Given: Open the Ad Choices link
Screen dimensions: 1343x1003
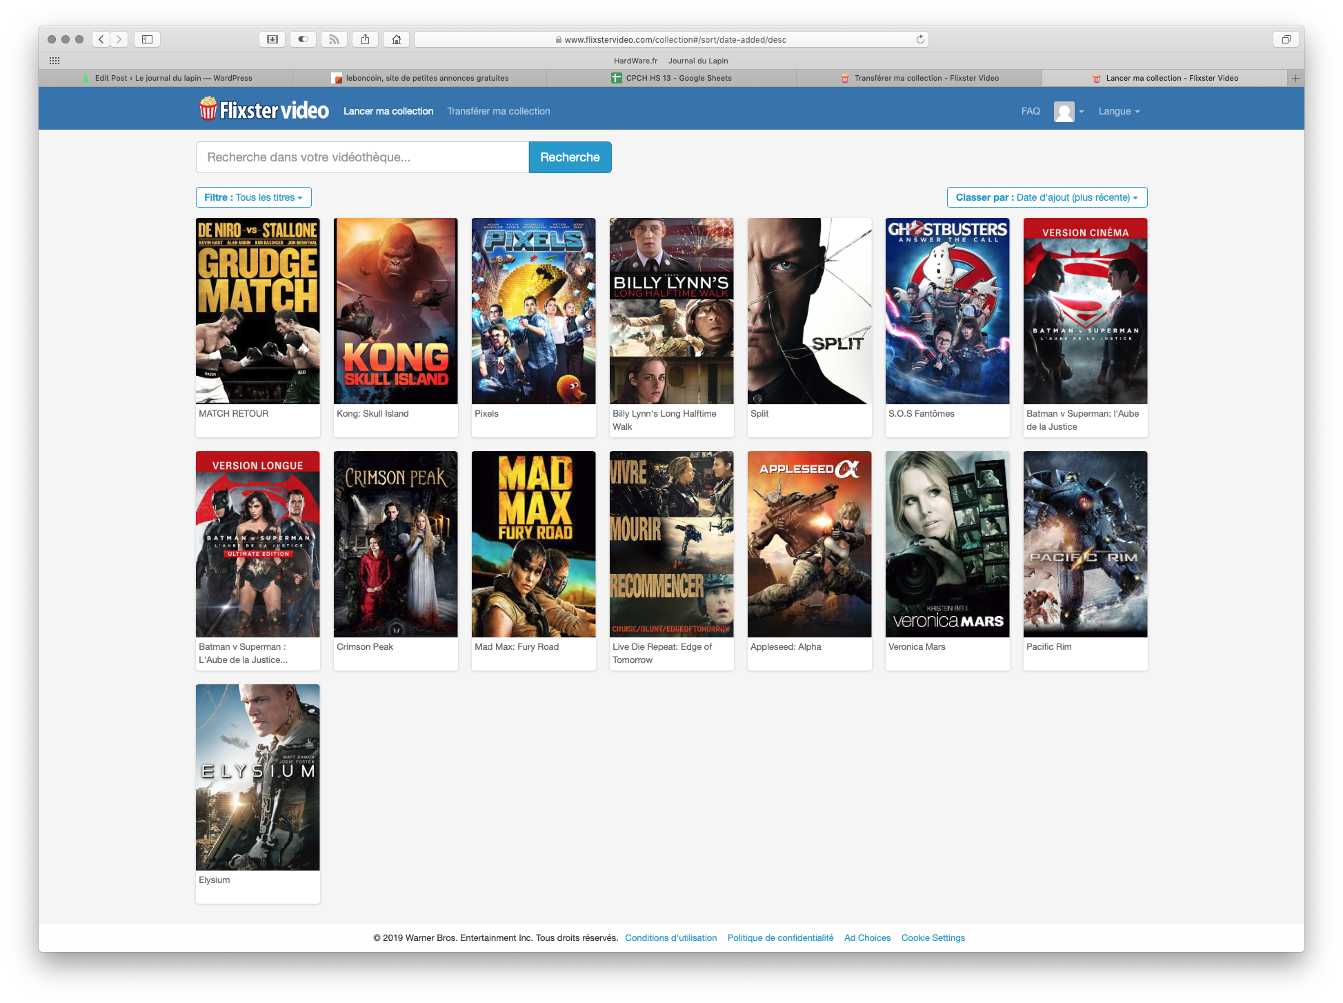Looking at the screenshot, I should [x=867, y=937].
